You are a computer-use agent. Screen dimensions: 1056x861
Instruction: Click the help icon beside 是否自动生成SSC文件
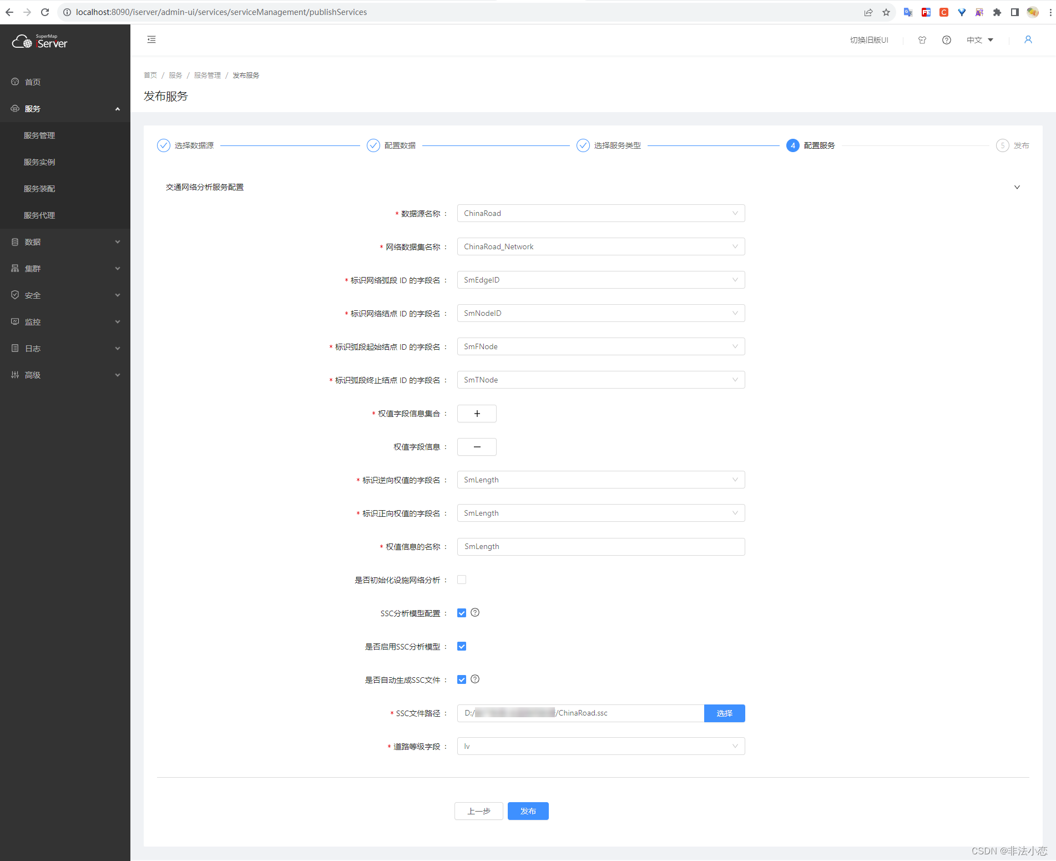(475, 679)
